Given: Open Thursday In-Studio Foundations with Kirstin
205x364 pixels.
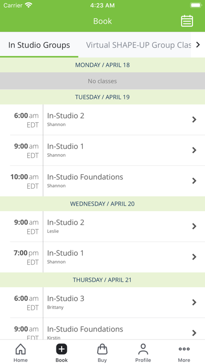Looking at the screenshot, I should click(102, 329).
